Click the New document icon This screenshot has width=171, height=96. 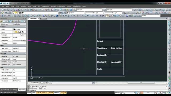click(2, 10)
